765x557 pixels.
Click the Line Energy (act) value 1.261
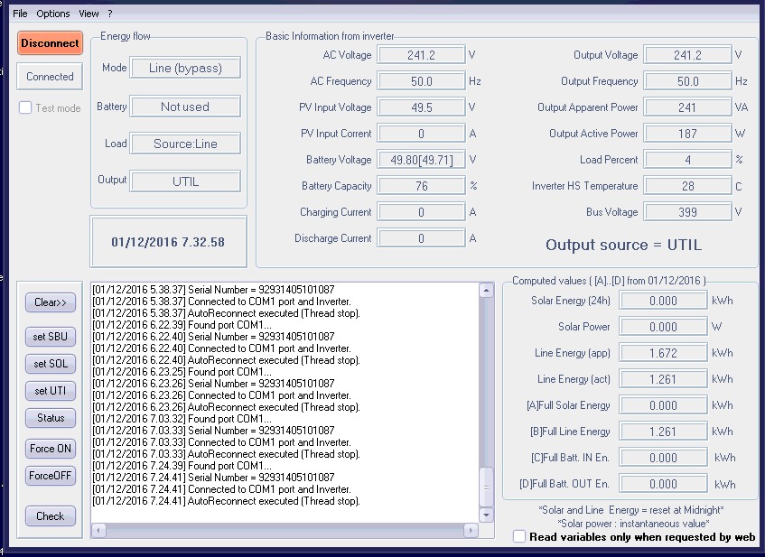tap(664, 379)
